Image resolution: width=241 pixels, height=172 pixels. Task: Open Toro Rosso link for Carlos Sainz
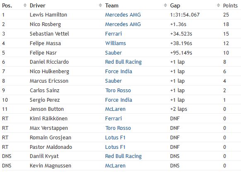[118, 91]
